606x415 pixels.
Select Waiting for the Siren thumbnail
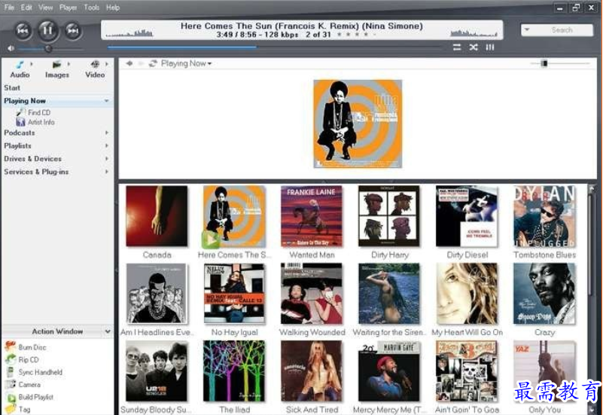389,294
